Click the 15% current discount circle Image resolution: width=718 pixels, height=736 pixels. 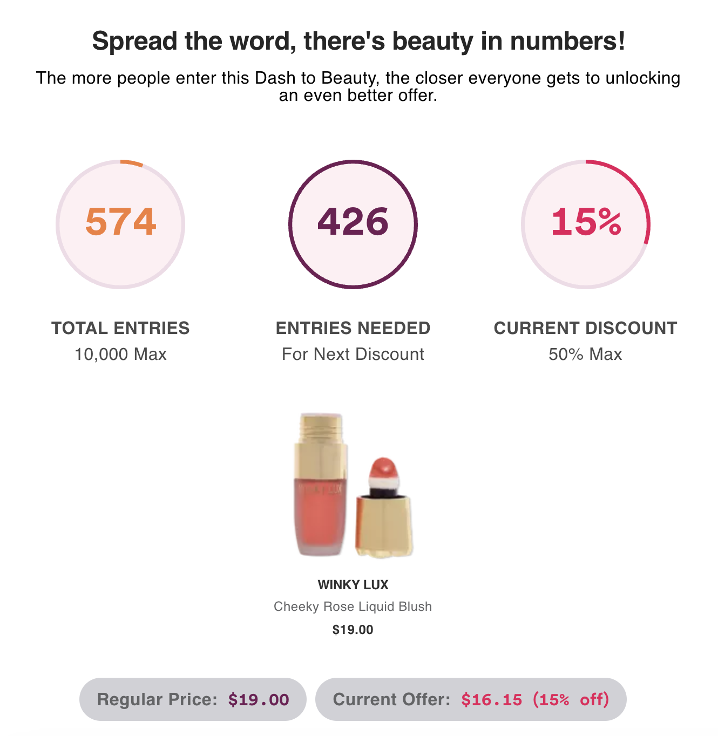(x=585, y=224)
